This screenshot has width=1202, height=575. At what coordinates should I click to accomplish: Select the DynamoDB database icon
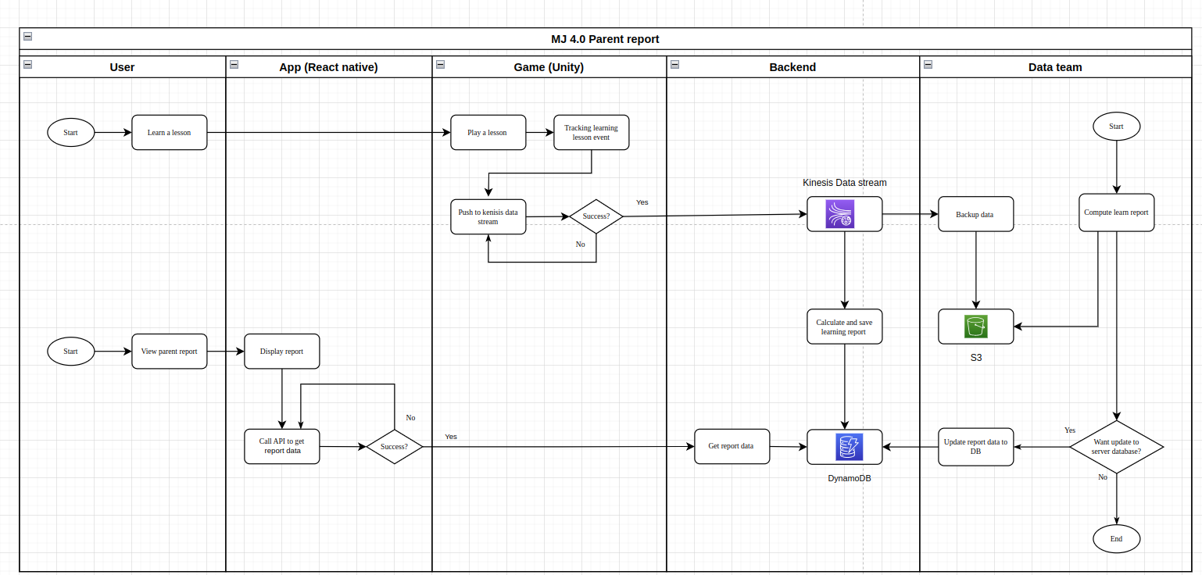(849, 447)
